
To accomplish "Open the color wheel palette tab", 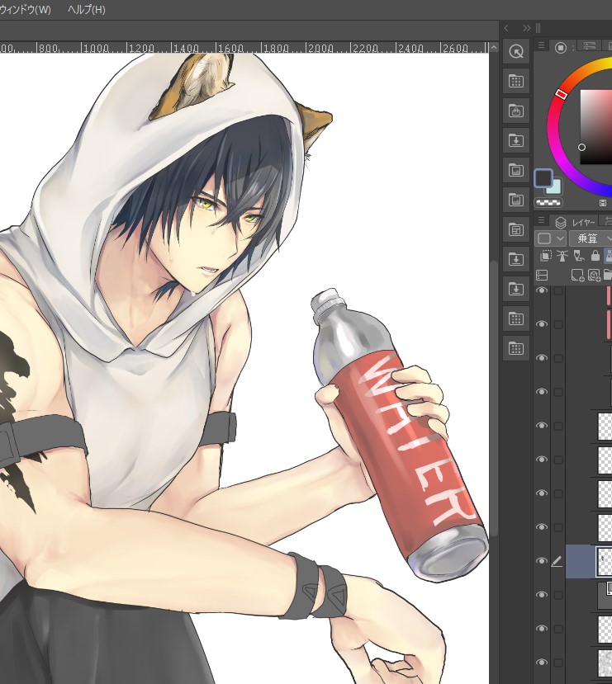I will 561,48.
